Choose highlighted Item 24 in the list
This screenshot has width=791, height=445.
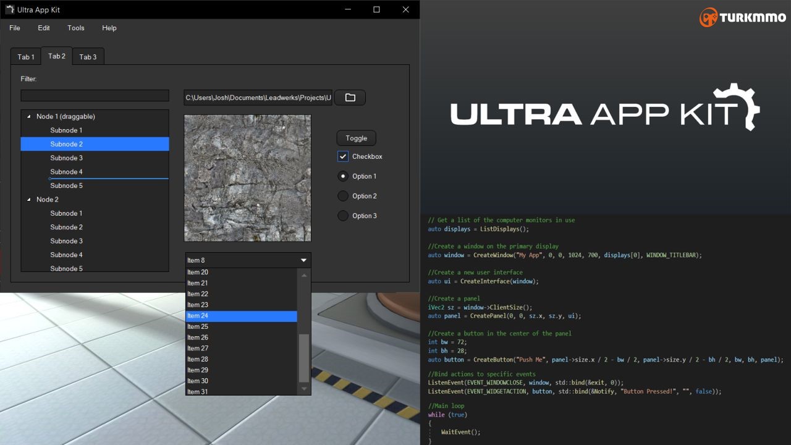(x=242, y=316)
